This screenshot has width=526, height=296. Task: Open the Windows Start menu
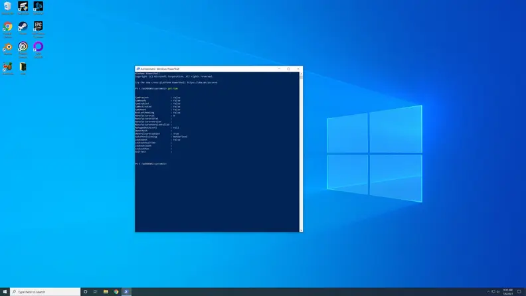tap(5, 291)
